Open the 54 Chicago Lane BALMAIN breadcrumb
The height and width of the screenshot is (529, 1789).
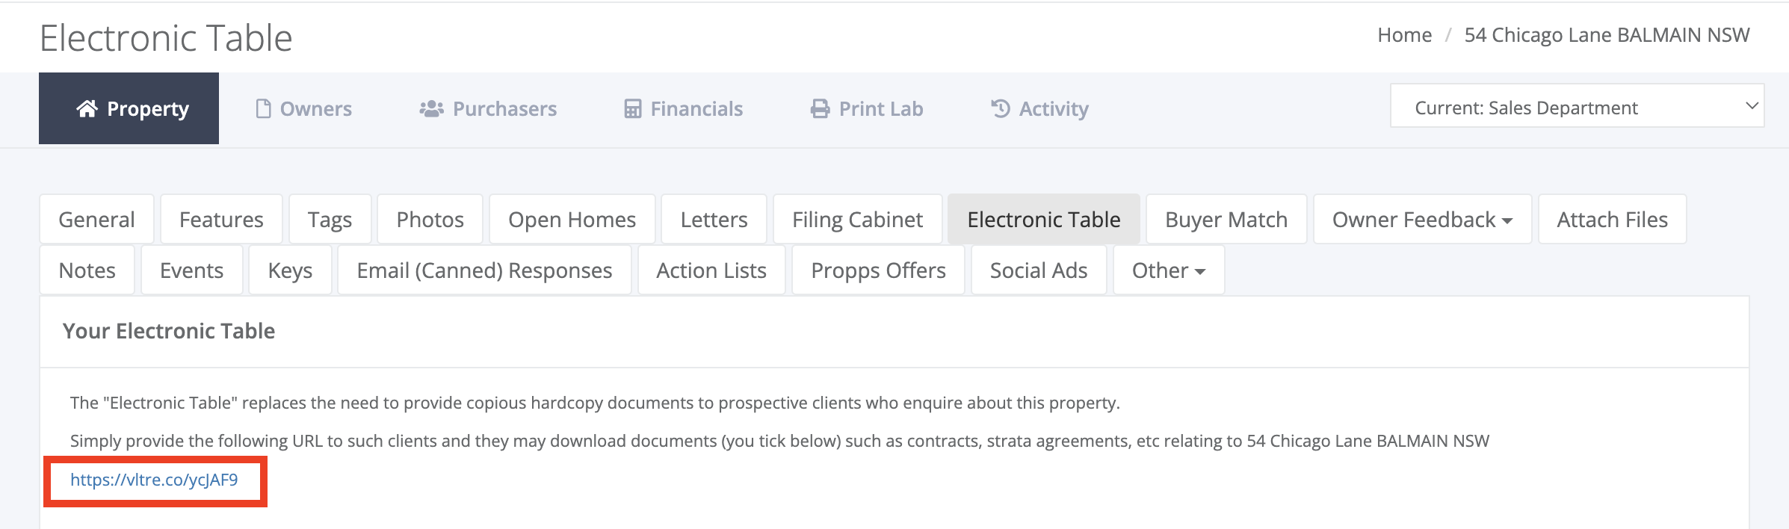pos(1607,35)
